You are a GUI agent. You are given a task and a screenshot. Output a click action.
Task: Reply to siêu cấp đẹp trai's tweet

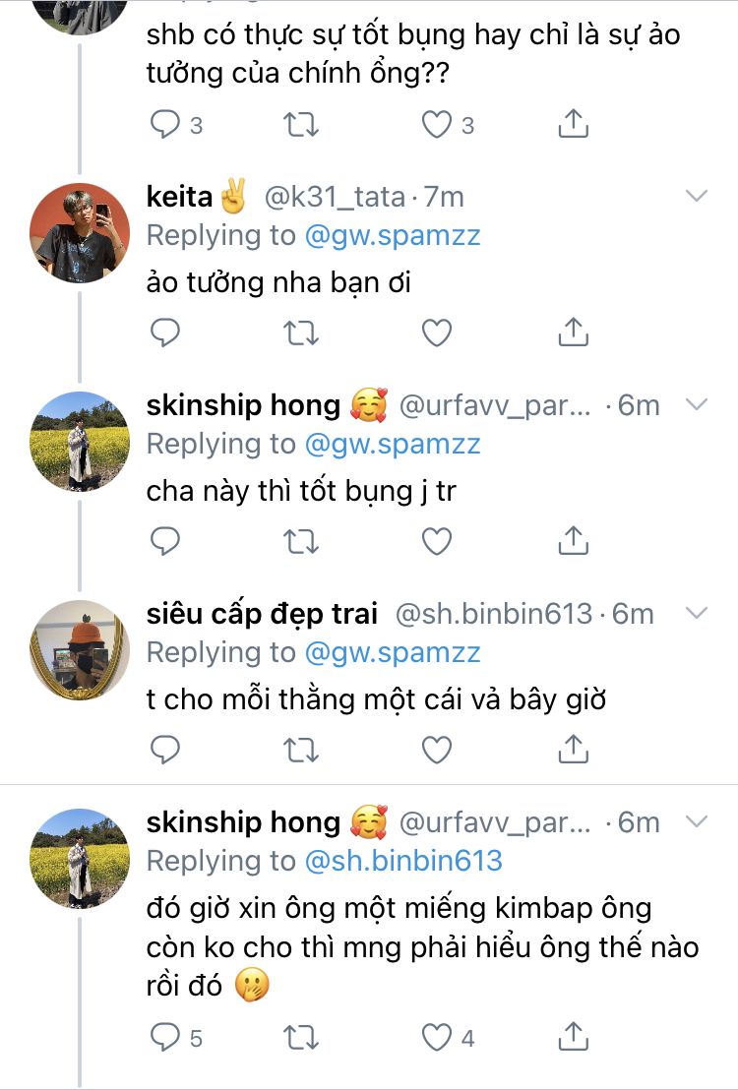[x=165, y=751]
